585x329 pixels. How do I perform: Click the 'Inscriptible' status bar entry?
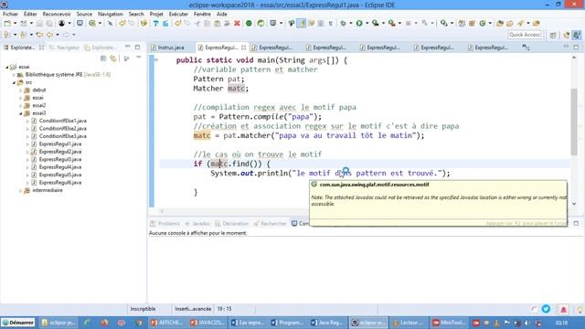[x=143, y=309]
